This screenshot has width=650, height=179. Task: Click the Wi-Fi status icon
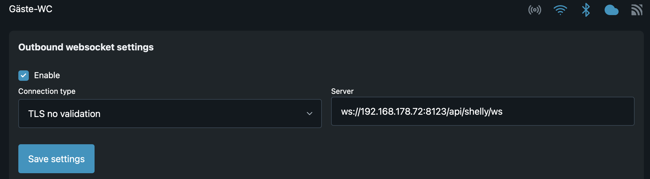560,10
